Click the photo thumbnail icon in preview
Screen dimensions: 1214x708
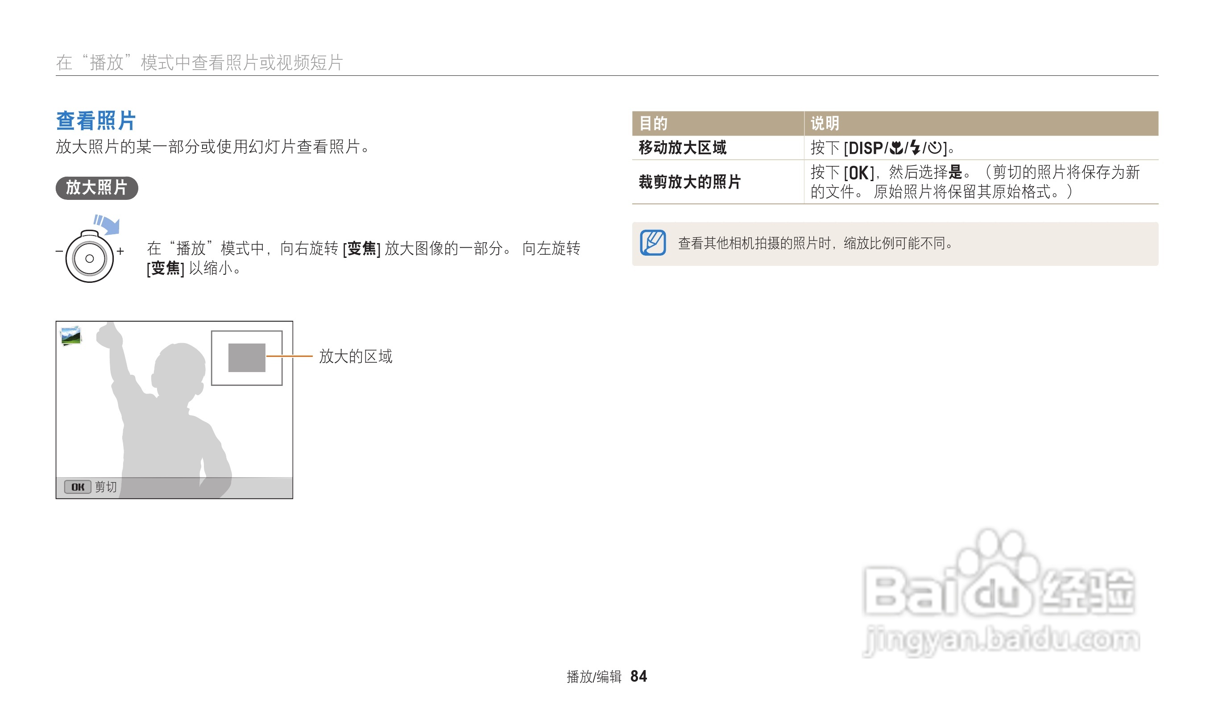(71, 335)
